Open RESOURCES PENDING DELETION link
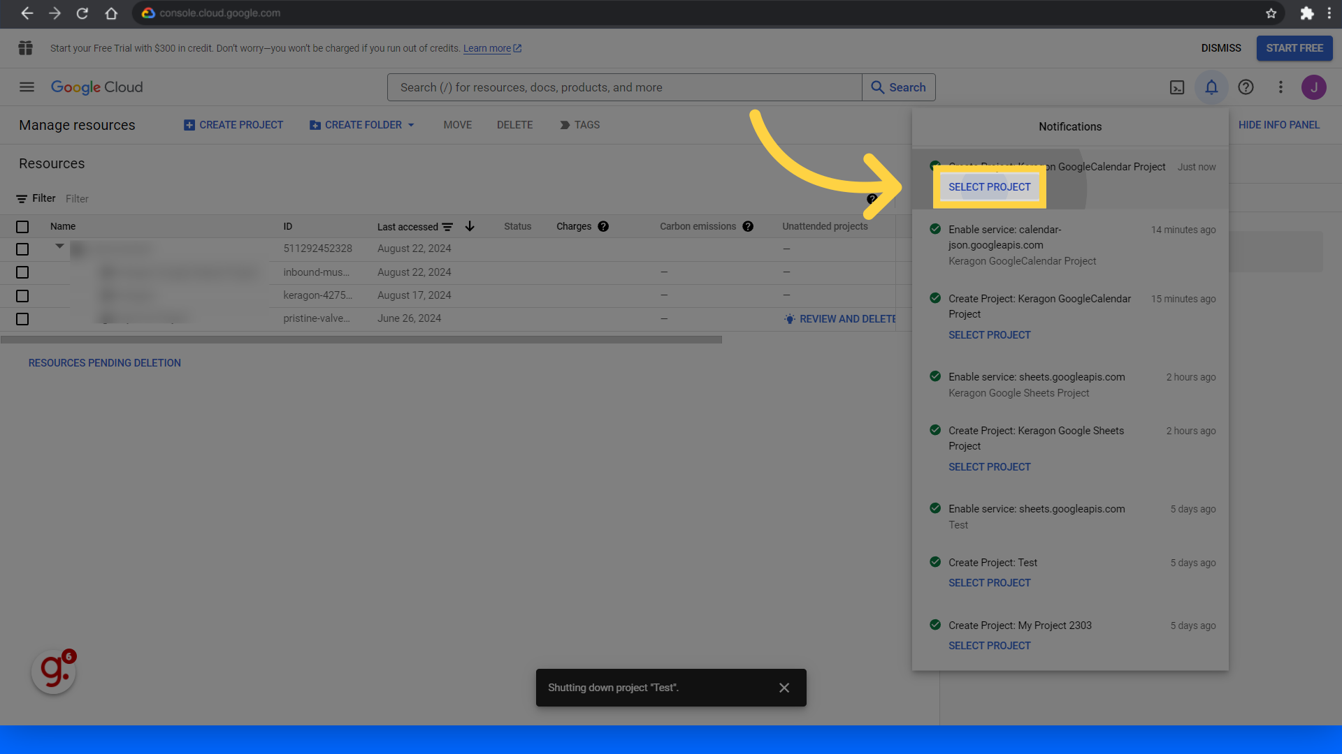 tap(105, 363)
